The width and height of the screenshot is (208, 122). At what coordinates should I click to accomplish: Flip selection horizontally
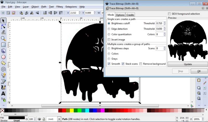pos(32,13)
